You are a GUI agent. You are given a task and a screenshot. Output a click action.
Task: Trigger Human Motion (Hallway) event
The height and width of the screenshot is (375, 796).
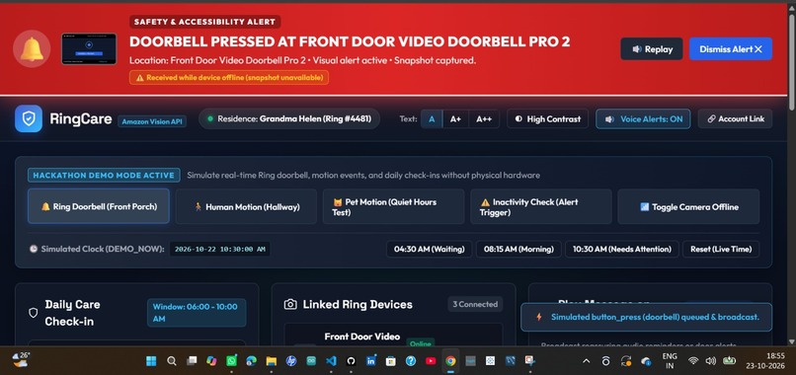[246, 206]
